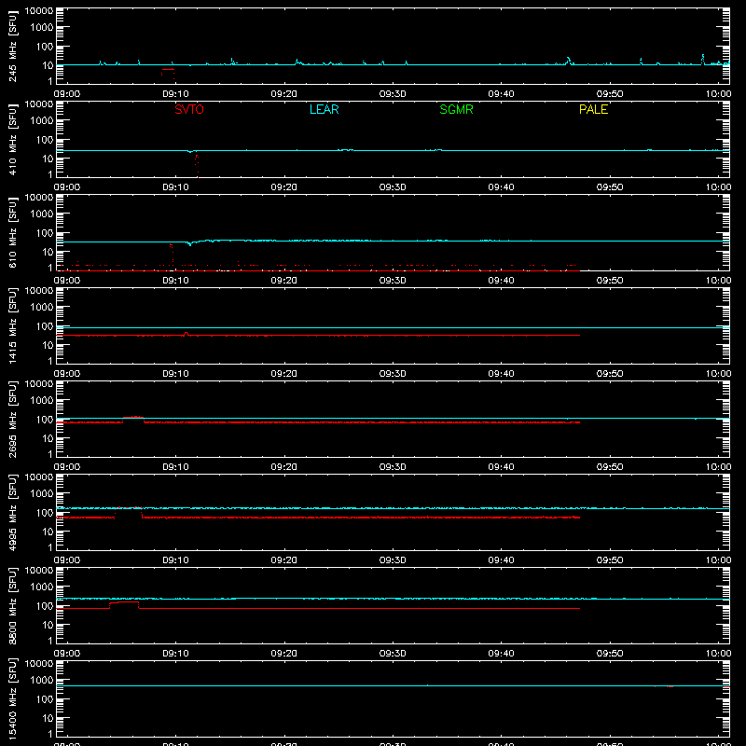Click the 100 tick of the 15400 MHz plot
The height and width of the screenshot is (746, 746).
45,698
